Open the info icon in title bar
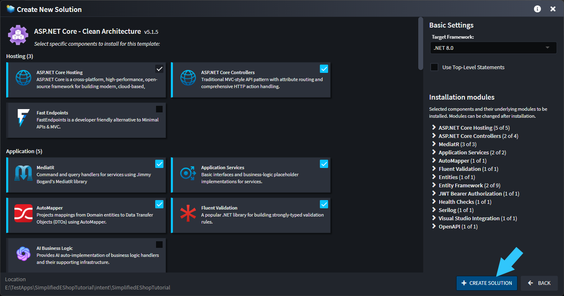Viewport: 564px width, 296px height. [537, 9]
